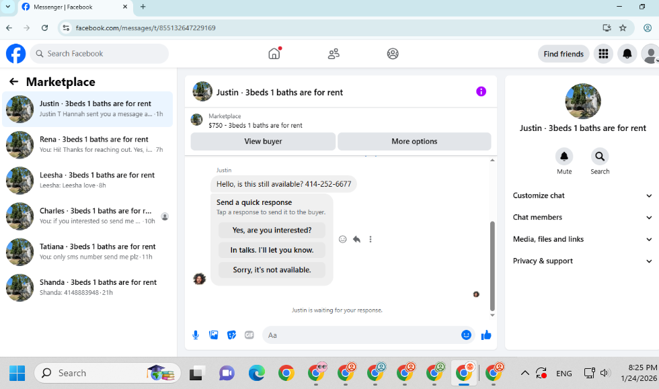Click the large listing photo in right panel
This screenshot has width=659, height=389.
582,101
